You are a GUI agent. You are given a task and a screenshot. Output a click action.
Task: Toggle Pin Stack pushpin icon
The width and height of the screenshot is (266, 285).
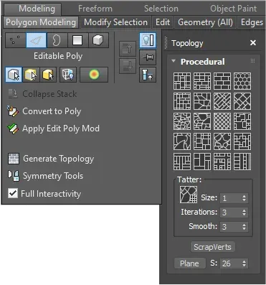click(x=148, y=57)
